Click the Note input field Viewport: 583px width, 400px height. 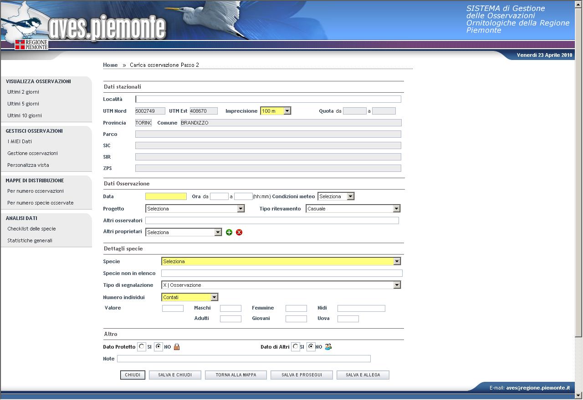tap(244, 359)
